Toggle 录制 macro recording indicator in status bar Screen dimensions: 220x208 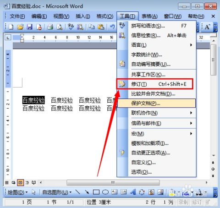pos(183,203)
